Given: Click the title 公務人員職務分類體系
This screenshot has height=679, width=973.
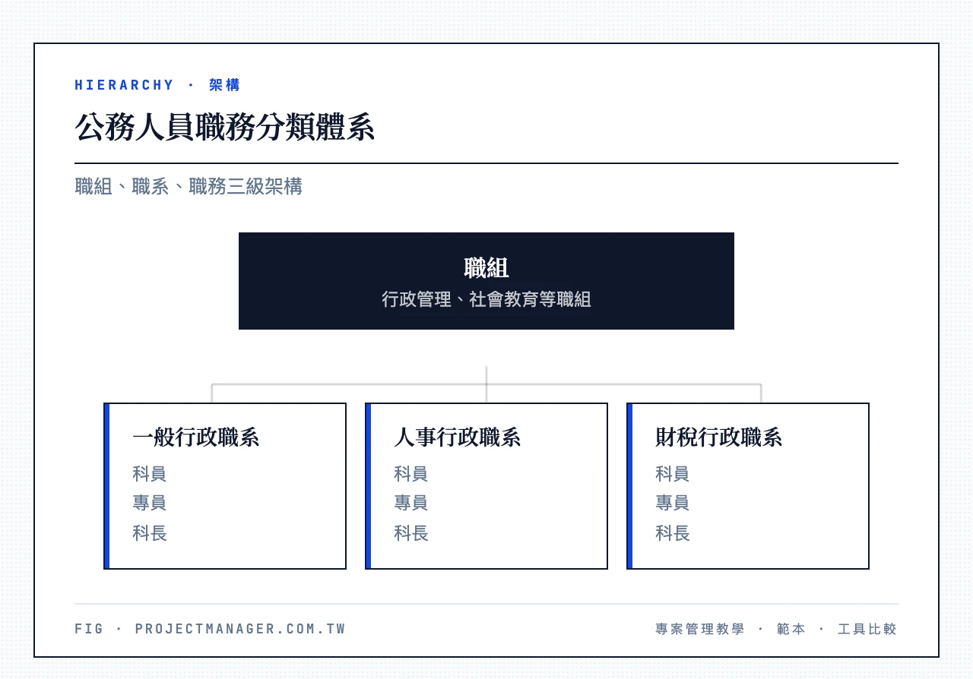Looking at the screenshot, I should [224, 128].
